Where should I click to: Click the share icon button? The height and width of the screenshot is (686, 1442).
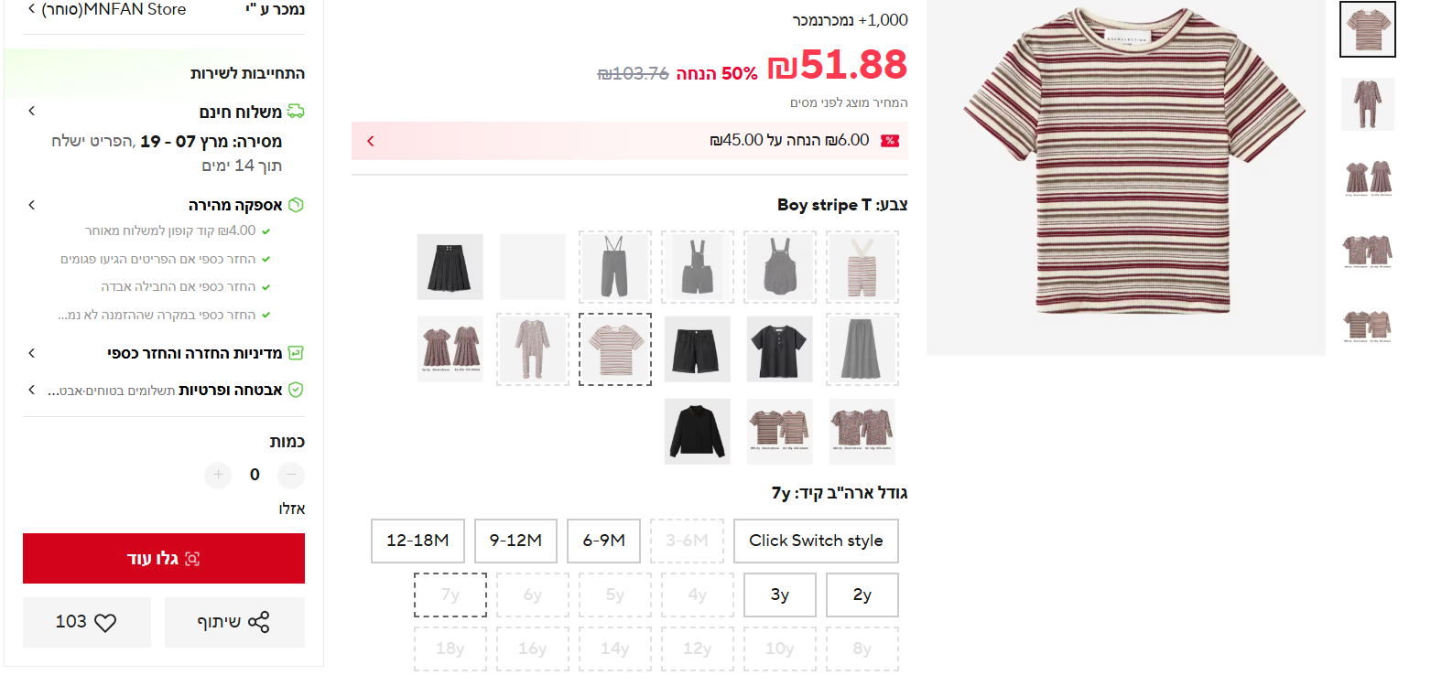(259, 622)
